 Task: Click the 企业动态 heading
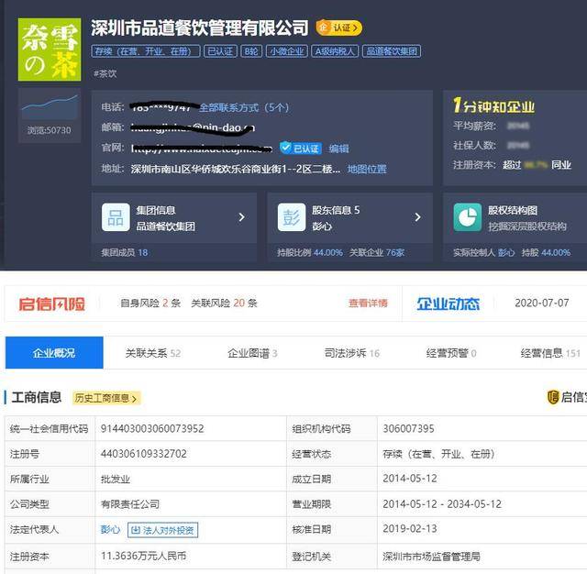pyautogui.click(x=449, y=304)
